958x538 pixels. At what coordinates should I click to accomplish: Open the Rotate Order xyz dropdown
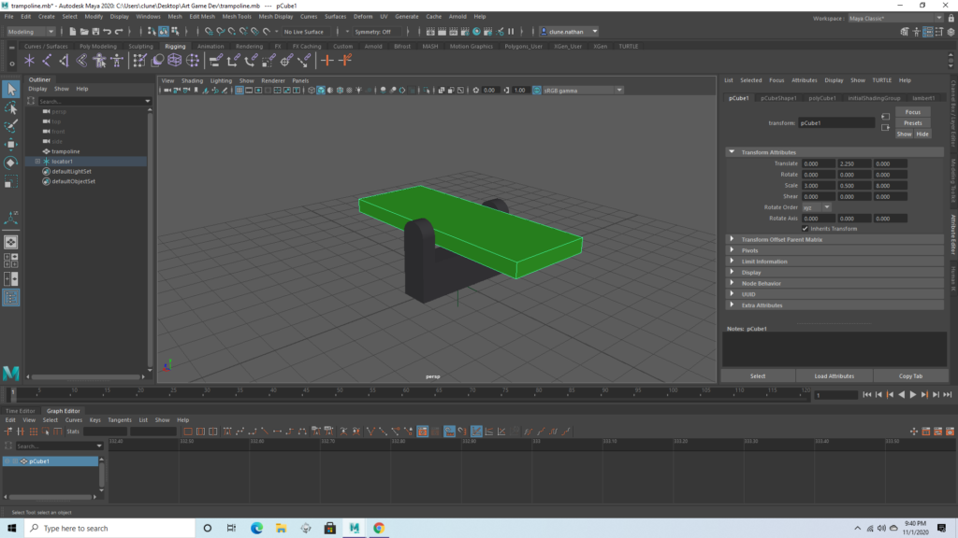pyautogui.click(x=817, y=206)
